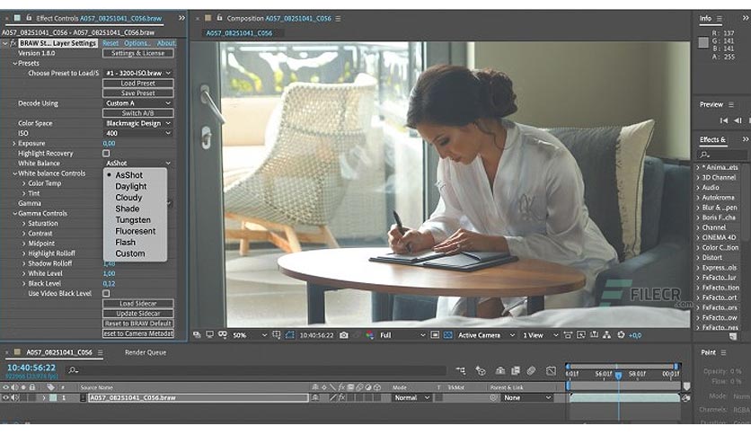Collapse the Presets group
This screenshot has height=435, width=751.
point(15,63)
